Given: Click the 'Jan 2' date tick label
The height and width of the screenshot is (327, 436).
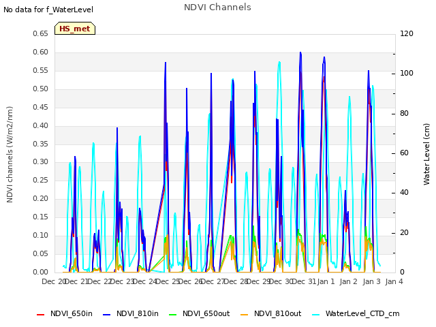Looking at the screenshot, I should point(349,281).
